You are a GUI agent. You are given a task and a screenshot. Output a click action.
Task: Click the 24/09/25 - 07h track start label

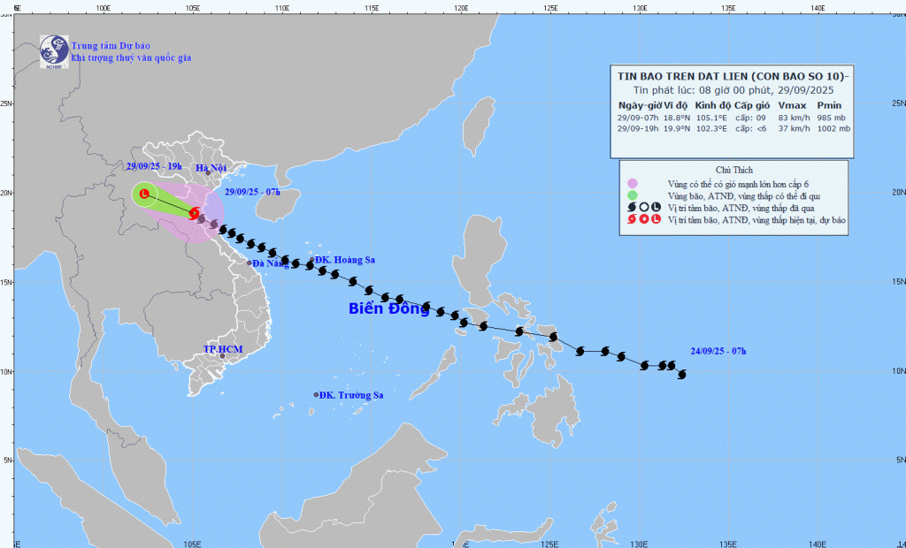[x=718, y=352]
